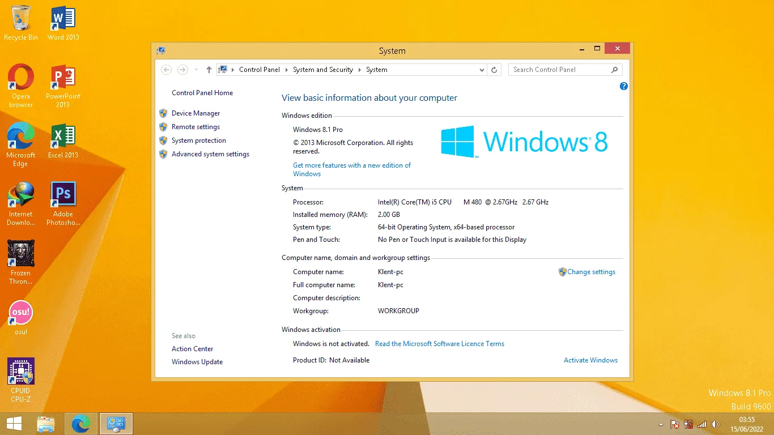The height and width of the screenshot is (435, 774).
Task: Select the Opera browser desktop shortcut
Action: tap(21, 86)
